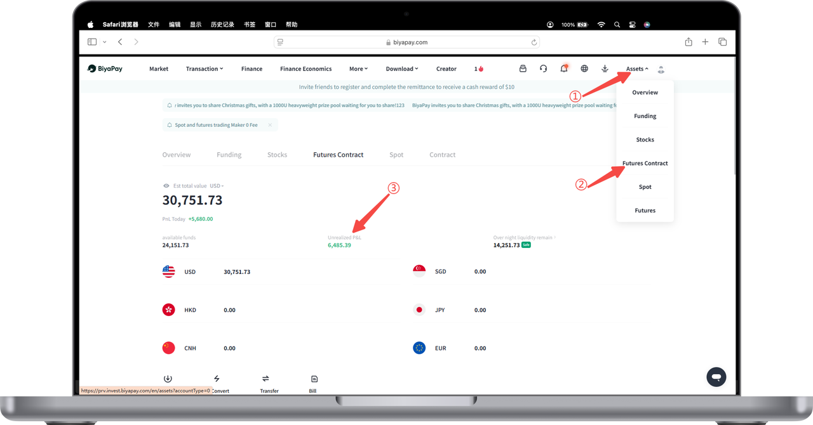Open the notifications bell icon
This screenshot has height=425, width=813.
563,69
